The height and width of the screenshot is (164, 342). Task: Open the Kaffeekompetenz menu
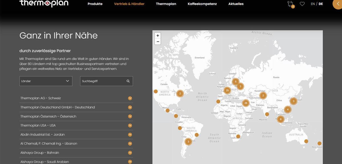coord(202,4)
